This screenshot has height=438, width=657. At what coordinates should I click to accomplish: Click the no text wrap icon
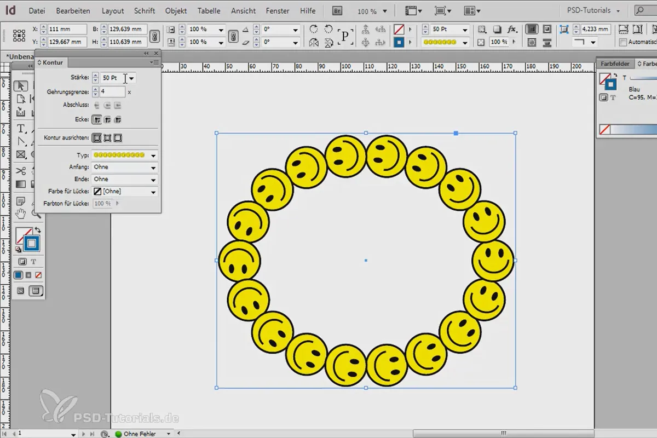pos(531,30)
